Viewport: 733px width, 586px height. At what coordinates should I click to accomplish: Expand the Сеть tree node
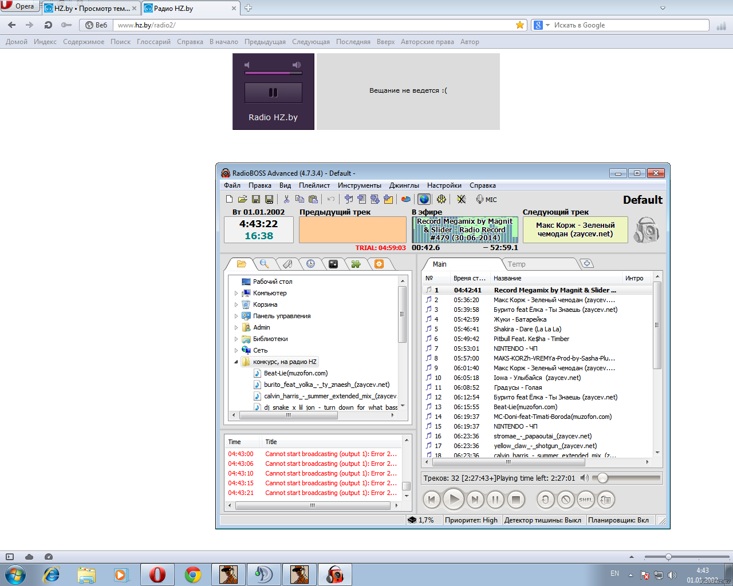point(236,350)
